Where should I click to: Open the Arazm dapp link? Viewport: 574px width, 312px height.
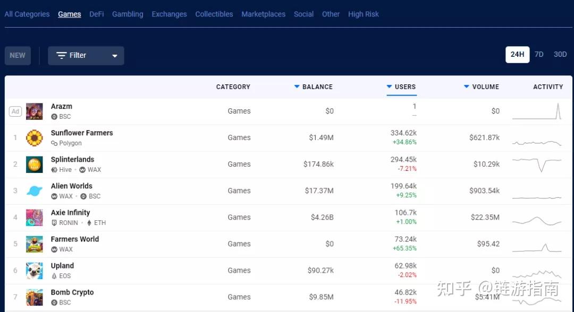point(62,106)
